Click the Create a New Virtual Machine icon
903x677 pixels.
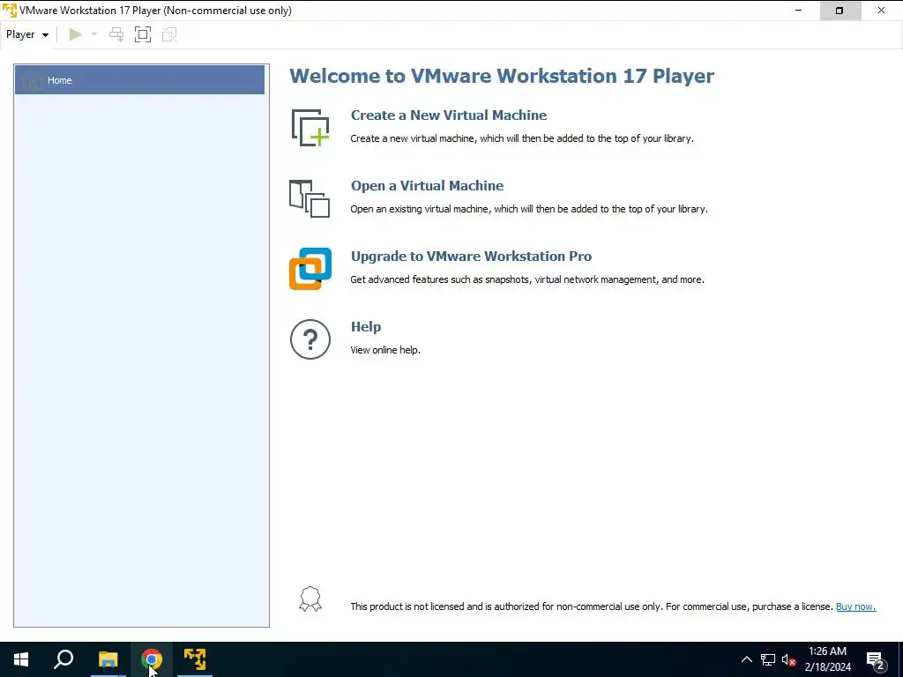tap(310, 128)
